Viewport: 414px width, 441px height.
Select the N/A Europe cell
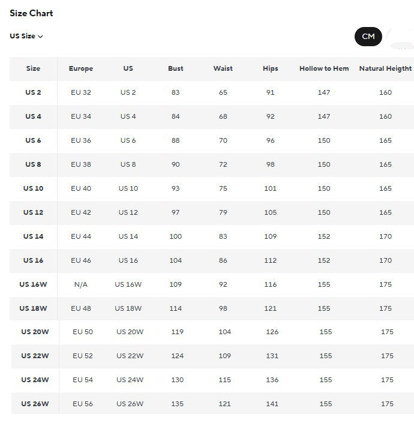click(81, 284)
